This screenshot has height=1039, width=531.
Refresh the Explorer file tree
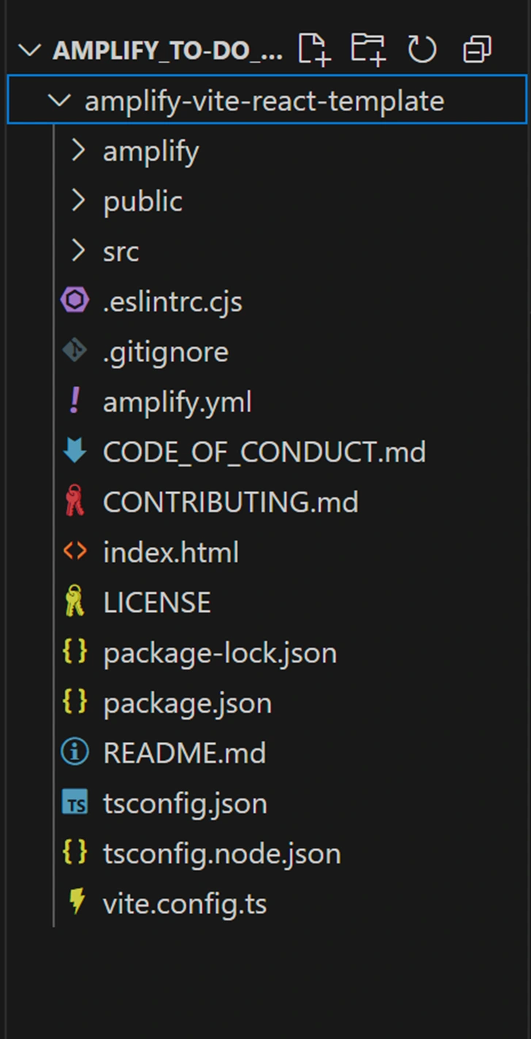(421, 50)
